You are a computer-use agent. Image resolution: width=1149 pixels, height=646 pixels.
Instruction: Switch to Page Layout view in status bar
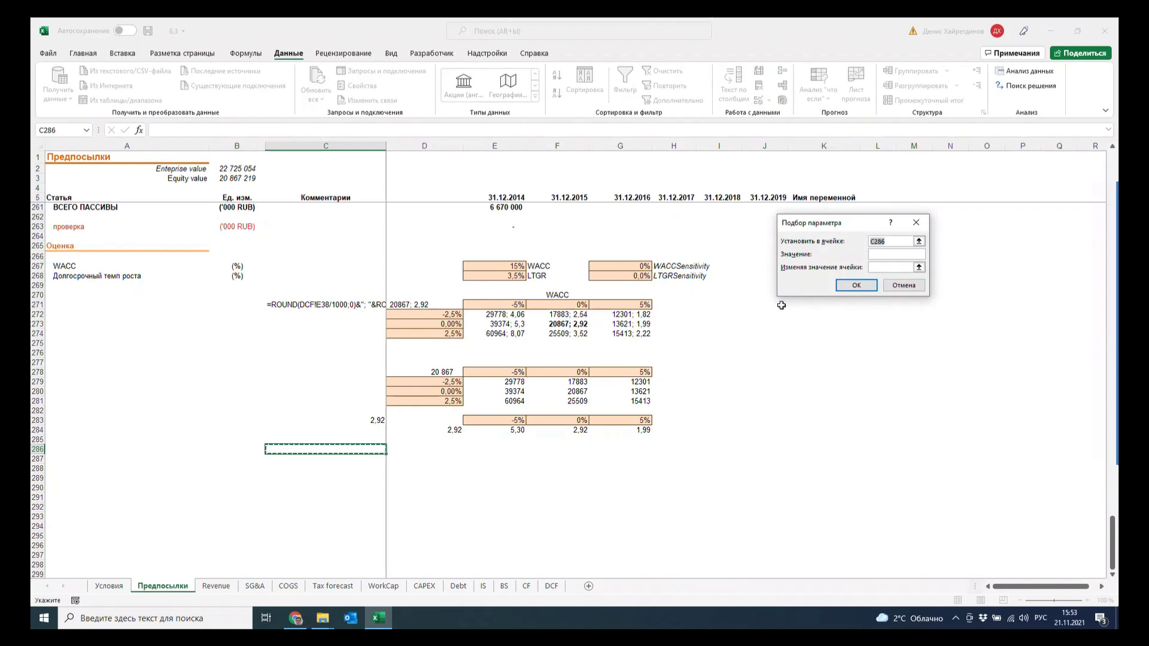pyautogui.click(x=981, y=600)
